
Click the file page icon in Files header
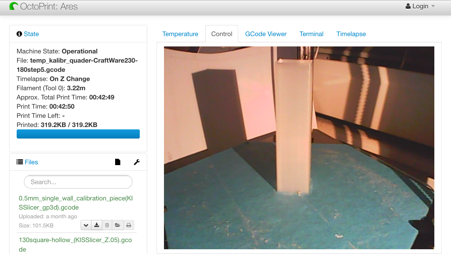click(118, 162)
